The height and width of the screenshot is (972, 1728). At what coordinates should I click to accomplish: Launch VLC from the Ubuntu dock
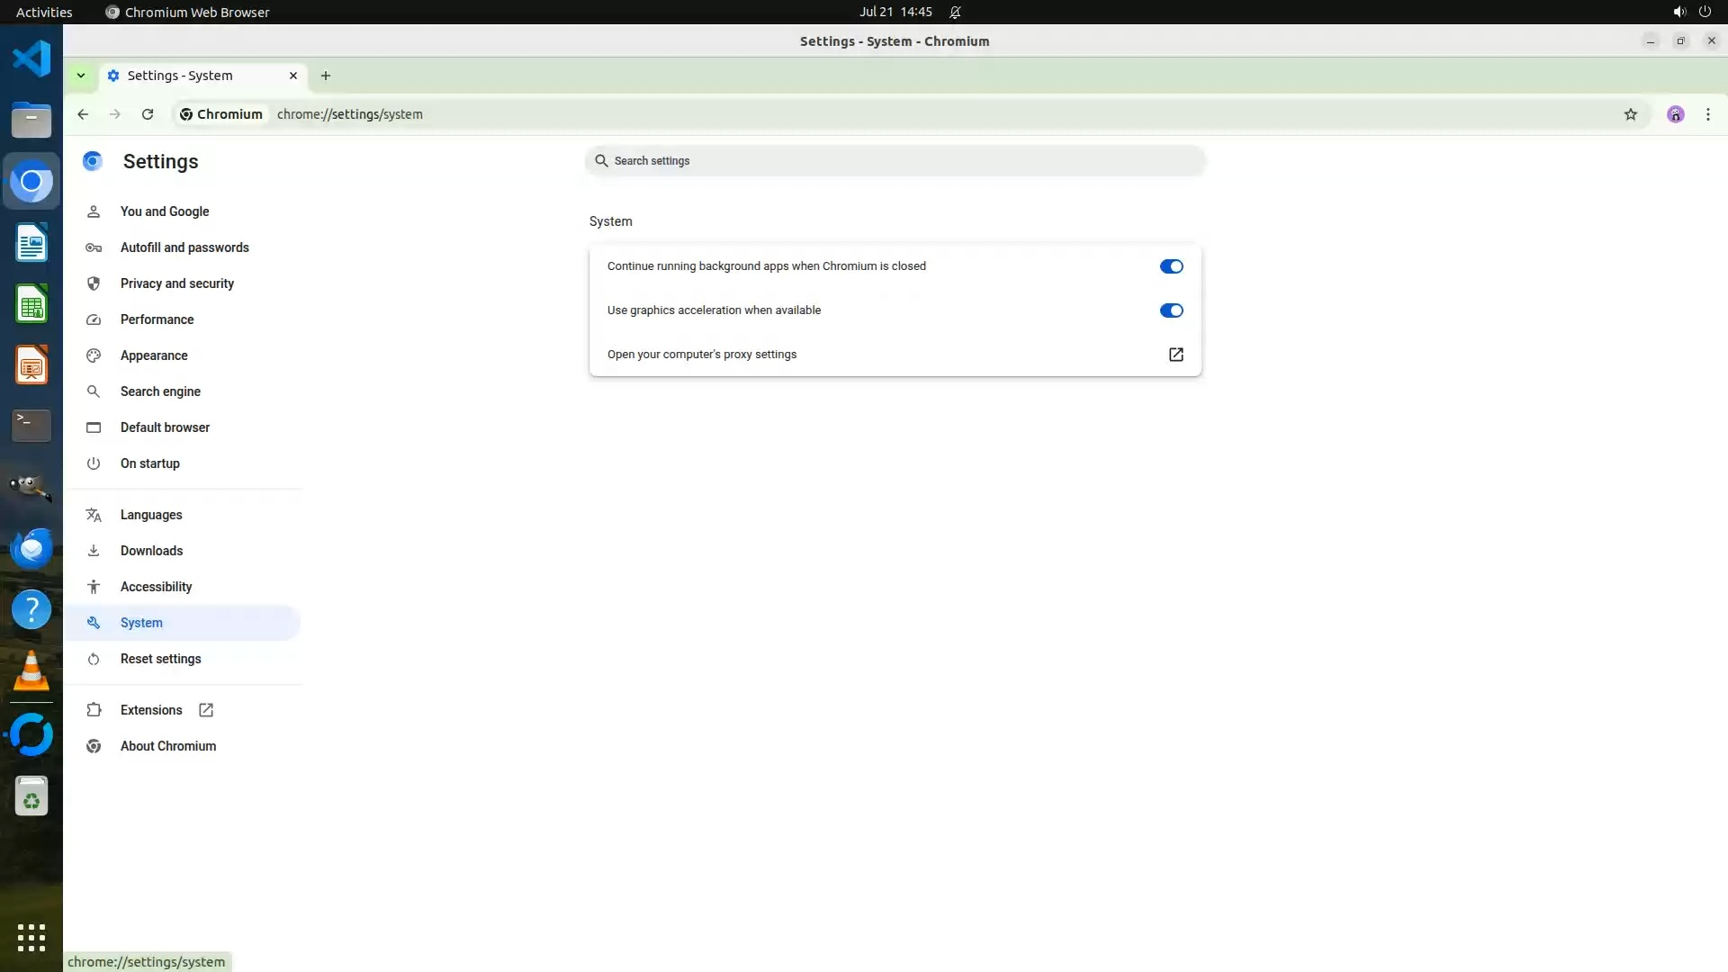click(x=31, y=671)
